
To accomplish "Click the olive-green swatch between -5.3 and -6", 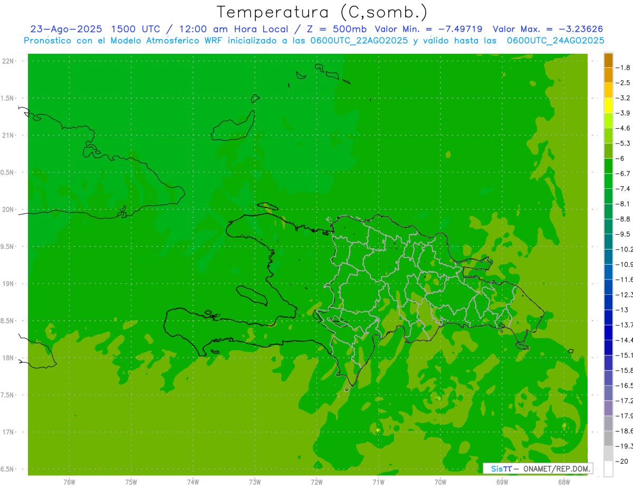I will [x=608, y=151].
